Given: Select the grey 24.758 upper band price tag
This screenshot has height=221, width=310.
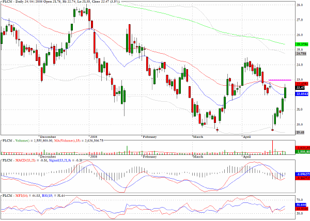Looking at the screenshot, I should coord(301,54).
